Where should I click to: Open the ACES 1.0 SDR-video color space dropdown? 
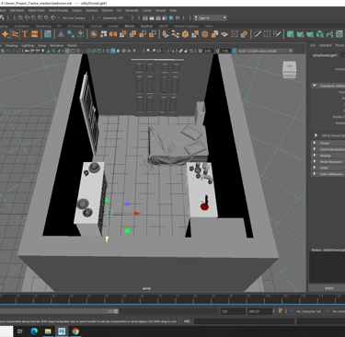click(265, 51)
